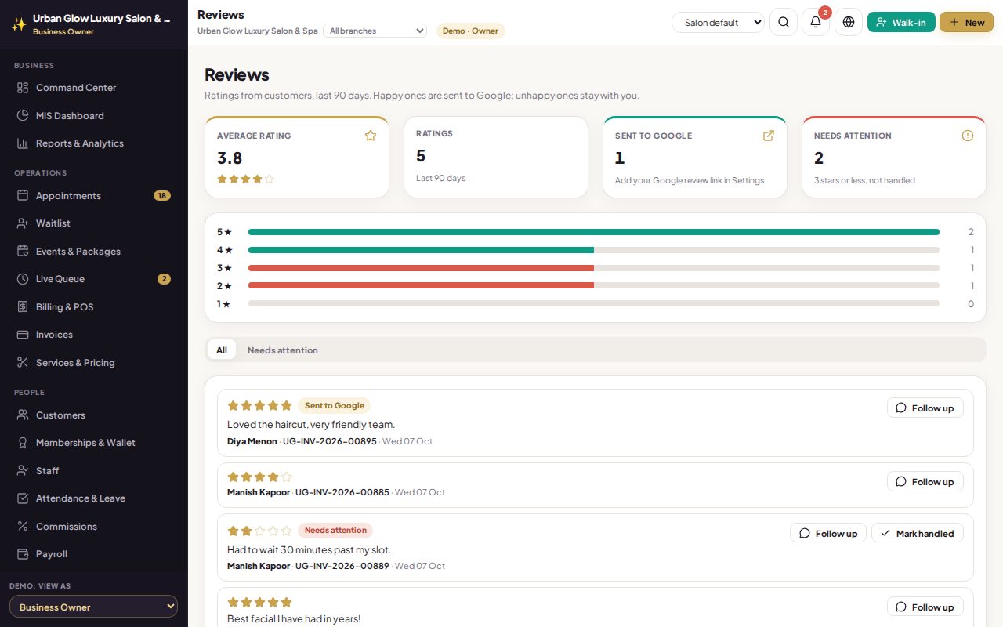Click the MIS Dashboard pie chart icon
Screen dimensions: 1003x627
point(23,116)
